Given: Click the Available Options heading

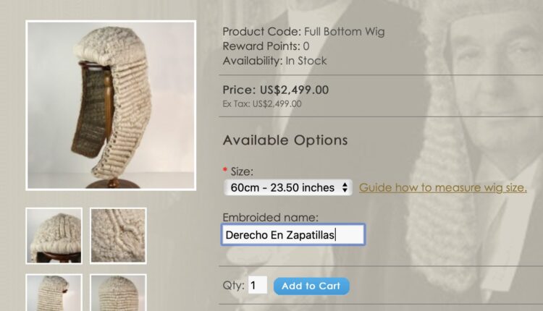Looking at the screenshot, I should coord(285,140).
